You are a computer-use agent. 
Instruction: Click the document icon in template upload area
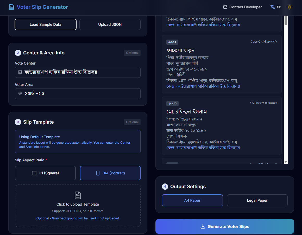[78, 195]
